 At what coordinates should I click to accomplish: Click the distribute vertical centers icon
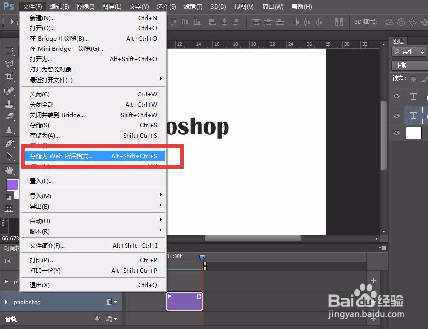tap(268, 22)
